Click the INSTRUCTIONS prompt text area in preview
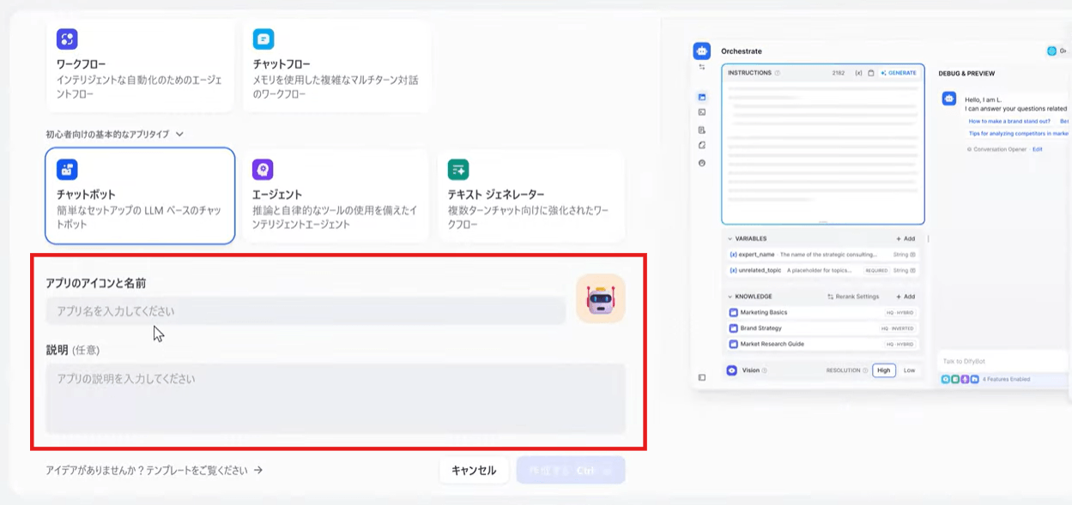 coord(822,151)
